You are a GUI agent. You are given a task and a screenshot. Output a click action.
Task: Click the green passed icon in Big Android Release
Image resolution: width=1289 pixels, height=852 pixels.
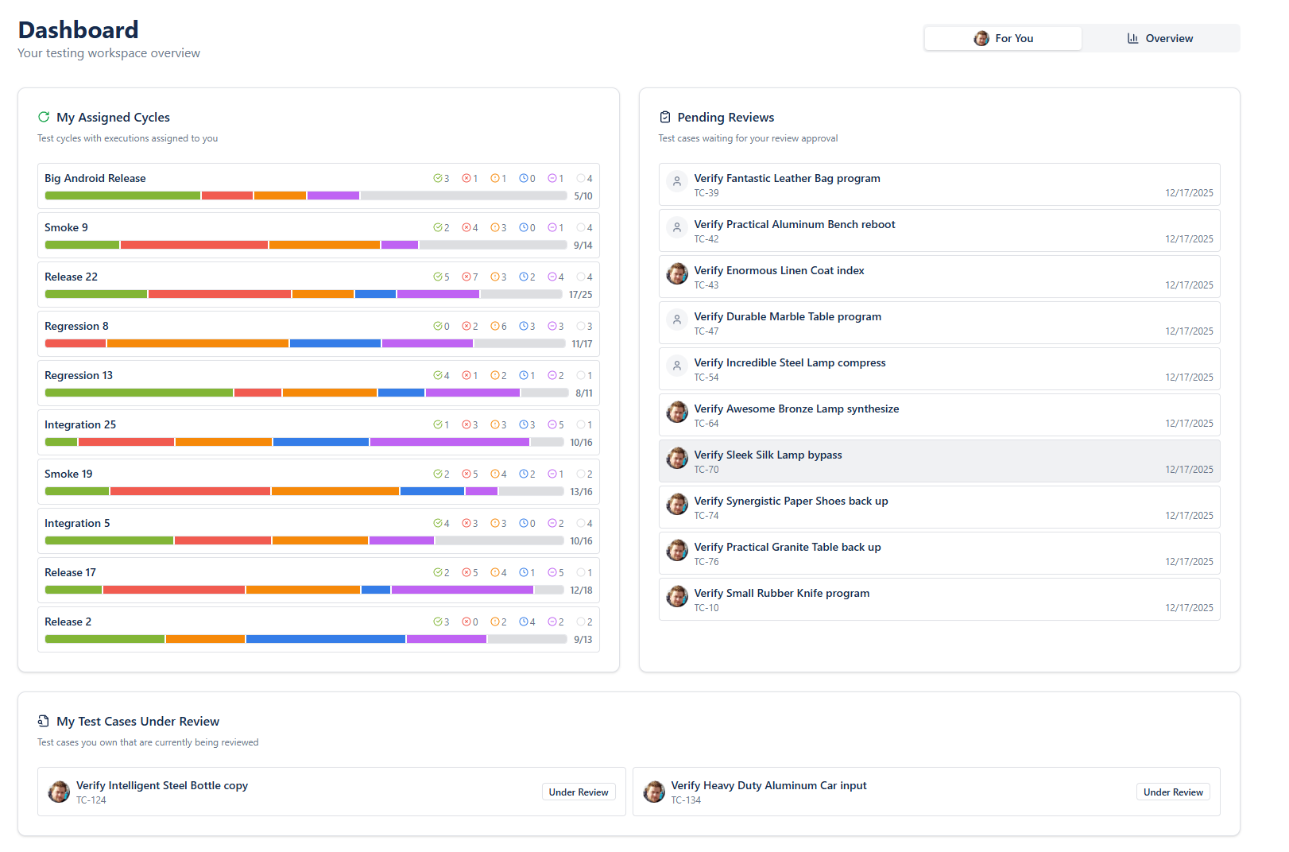click(437, 179)
